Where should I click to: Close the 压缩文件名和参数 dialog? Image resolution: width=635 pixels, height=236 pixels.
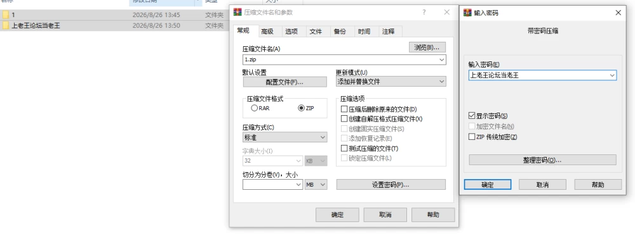(446, 12)
